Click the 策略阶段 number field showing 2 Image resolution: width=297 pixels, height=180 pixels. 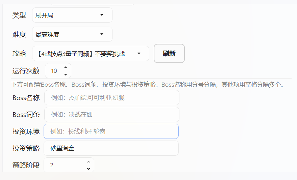(64, 165)
